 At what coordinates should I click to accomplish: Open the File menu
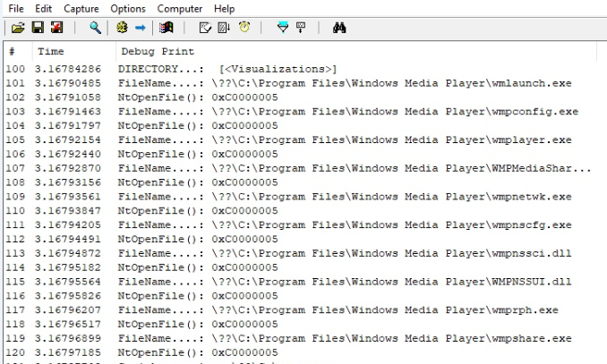tap(16, 8)
